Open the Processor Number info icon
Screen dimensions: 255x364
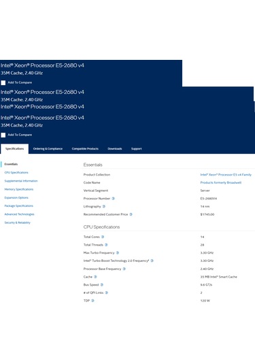pyautogui.click(x=114, y=199)
